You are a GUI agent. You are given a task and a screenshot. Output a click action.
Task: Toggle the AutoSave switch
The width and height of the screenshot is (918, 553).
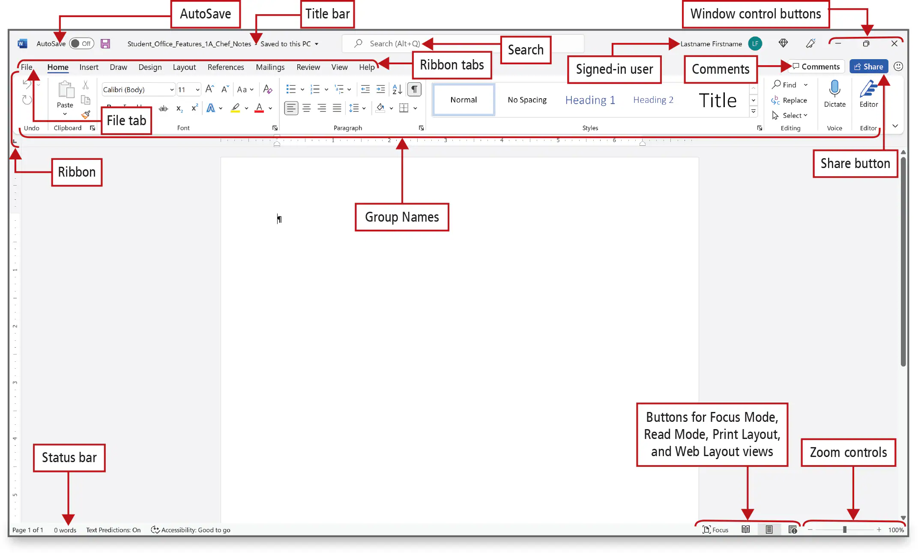click(81, 44)
